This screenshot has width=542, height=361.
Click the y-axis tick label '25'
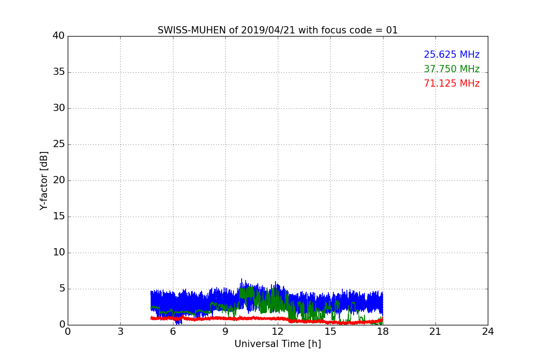click(x=59, y=144)
